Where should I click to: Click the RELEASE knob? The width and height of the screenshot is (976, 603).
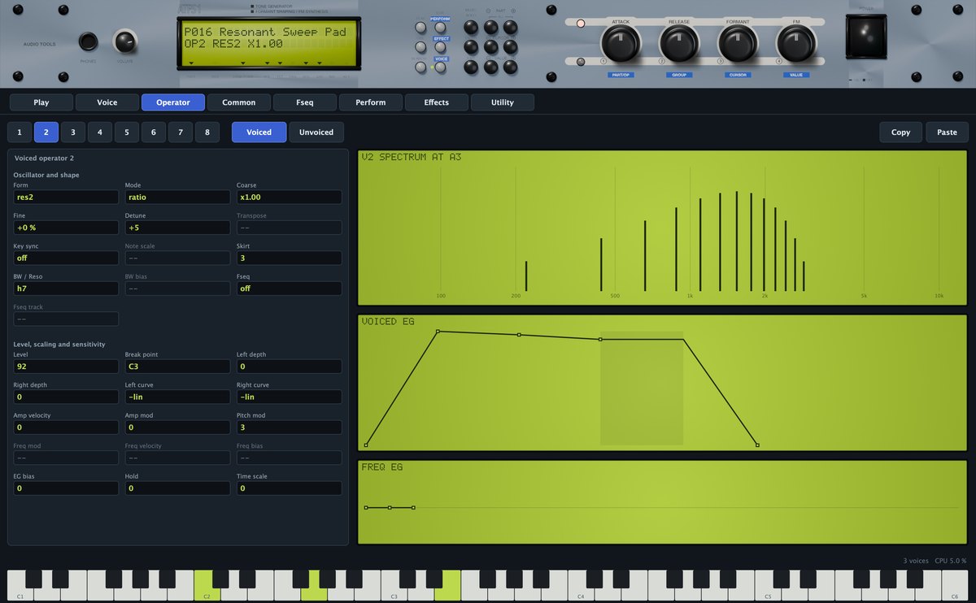pos(678,43)
